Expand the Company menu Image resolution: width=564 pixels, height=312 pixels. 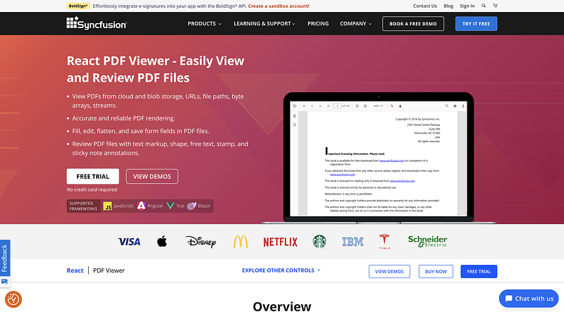point(356,24)
